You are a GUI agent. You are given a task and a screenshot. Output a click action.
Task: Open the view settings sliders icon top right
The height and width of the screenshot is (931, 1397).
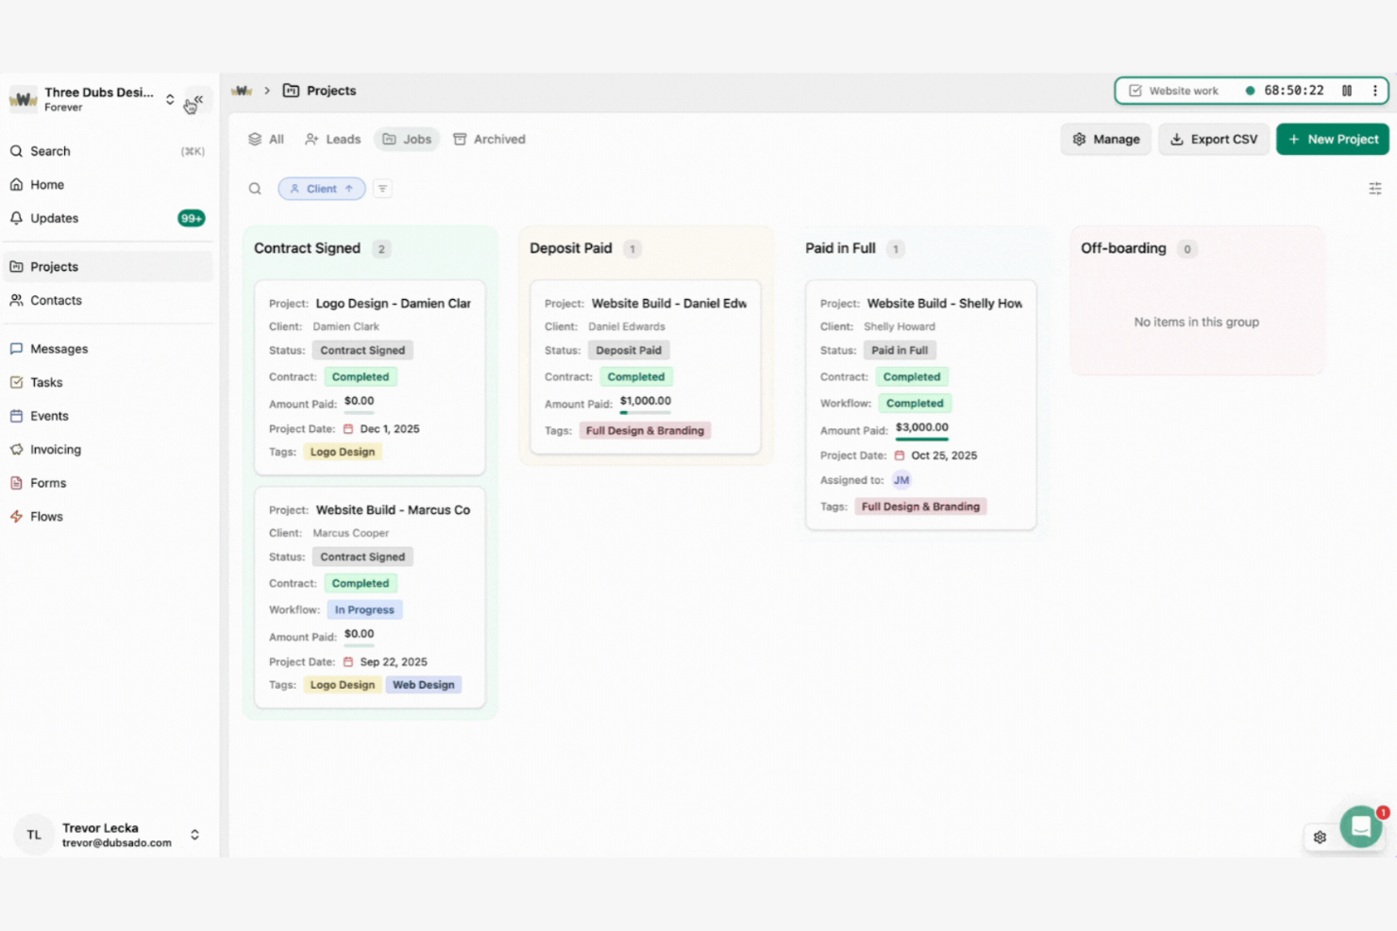coord(1375,189)
